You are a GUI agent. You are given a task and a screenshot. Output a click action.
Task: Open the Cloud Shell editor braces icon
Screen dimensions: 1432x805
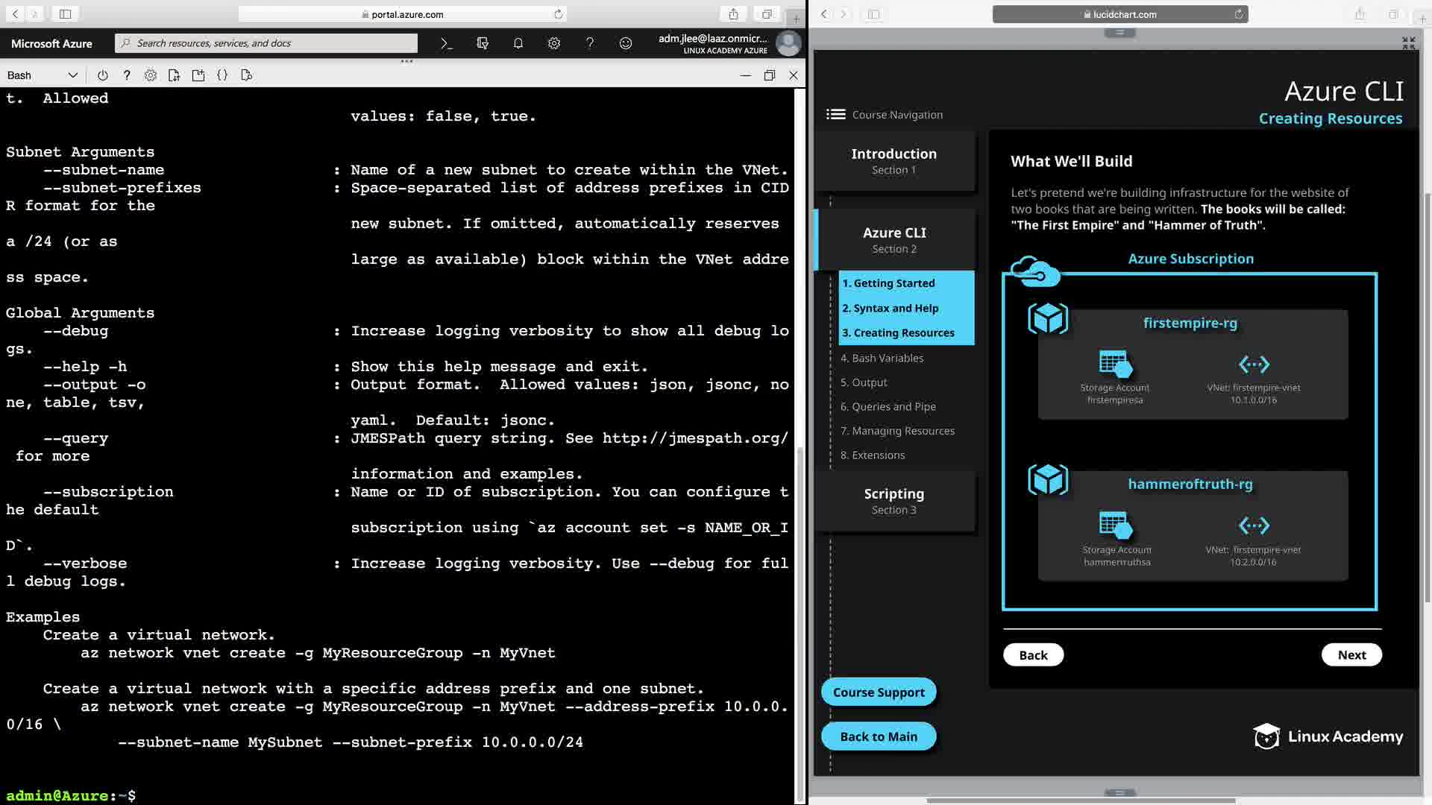(x=222, y=75)
